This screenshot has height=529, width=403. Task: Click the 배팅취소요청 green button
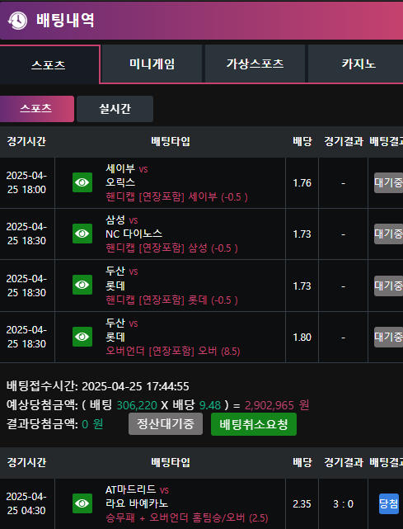[254, 424]
